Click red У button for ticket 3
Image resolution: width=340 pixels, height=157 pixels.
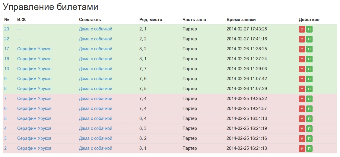pyautogui.click(x=302, y=139)
